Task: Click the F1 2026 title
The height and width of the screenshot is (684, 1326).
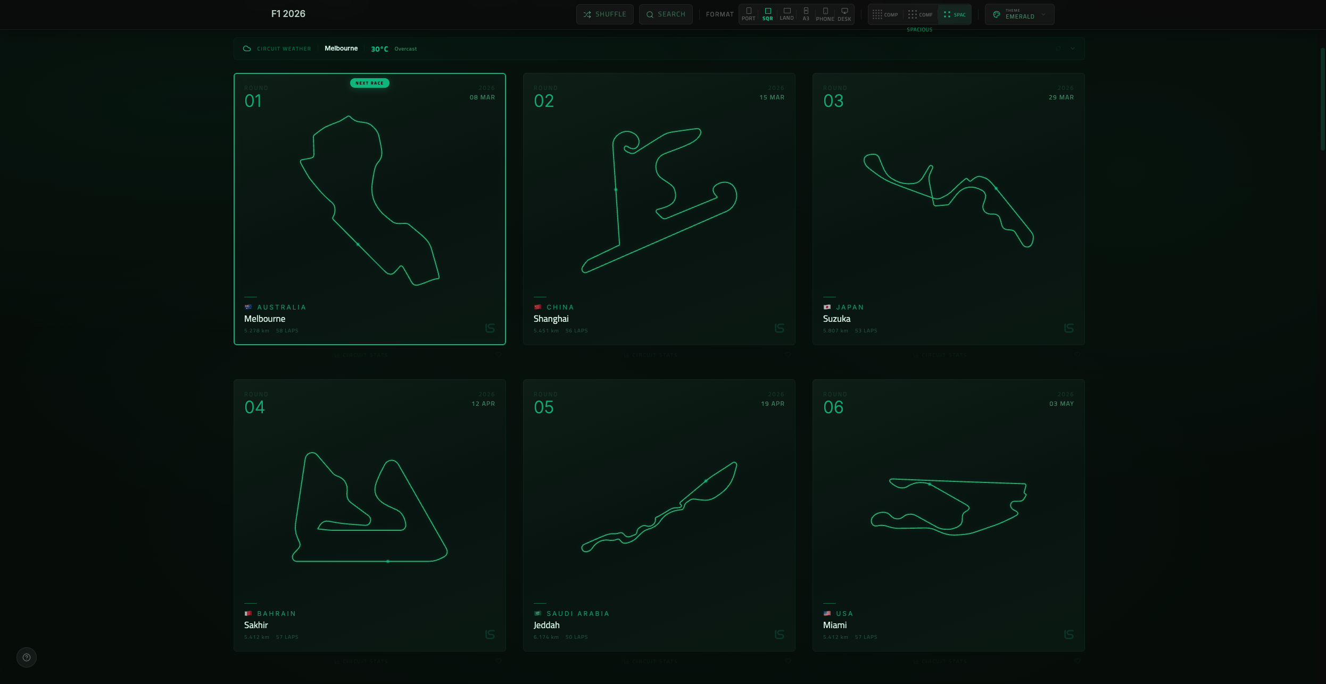Action: [288, 14]
